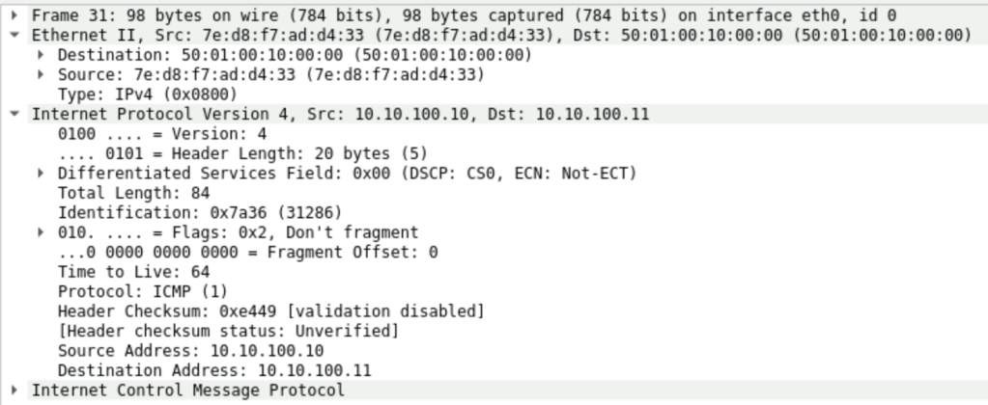
Task: Expand the Frame 31 details arrow
Action: coord(15,15)
